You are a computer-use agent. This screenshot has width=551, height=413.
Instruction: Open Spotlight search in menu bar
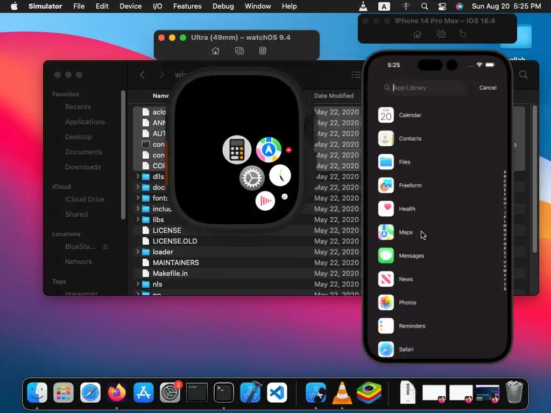[x=425, y=6]
